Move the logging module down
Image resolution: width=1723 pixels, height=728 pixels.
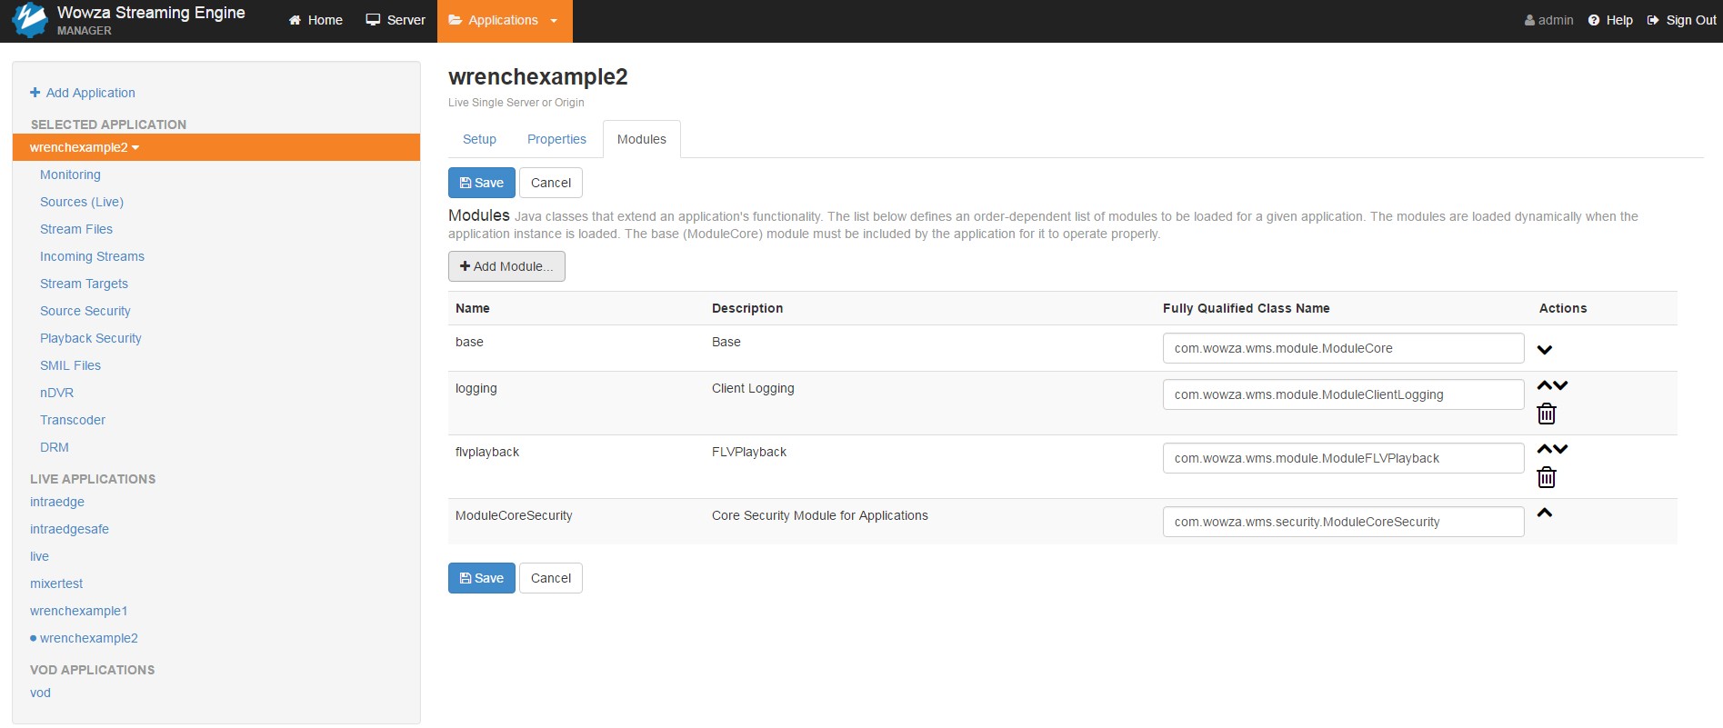point(1560,385)
